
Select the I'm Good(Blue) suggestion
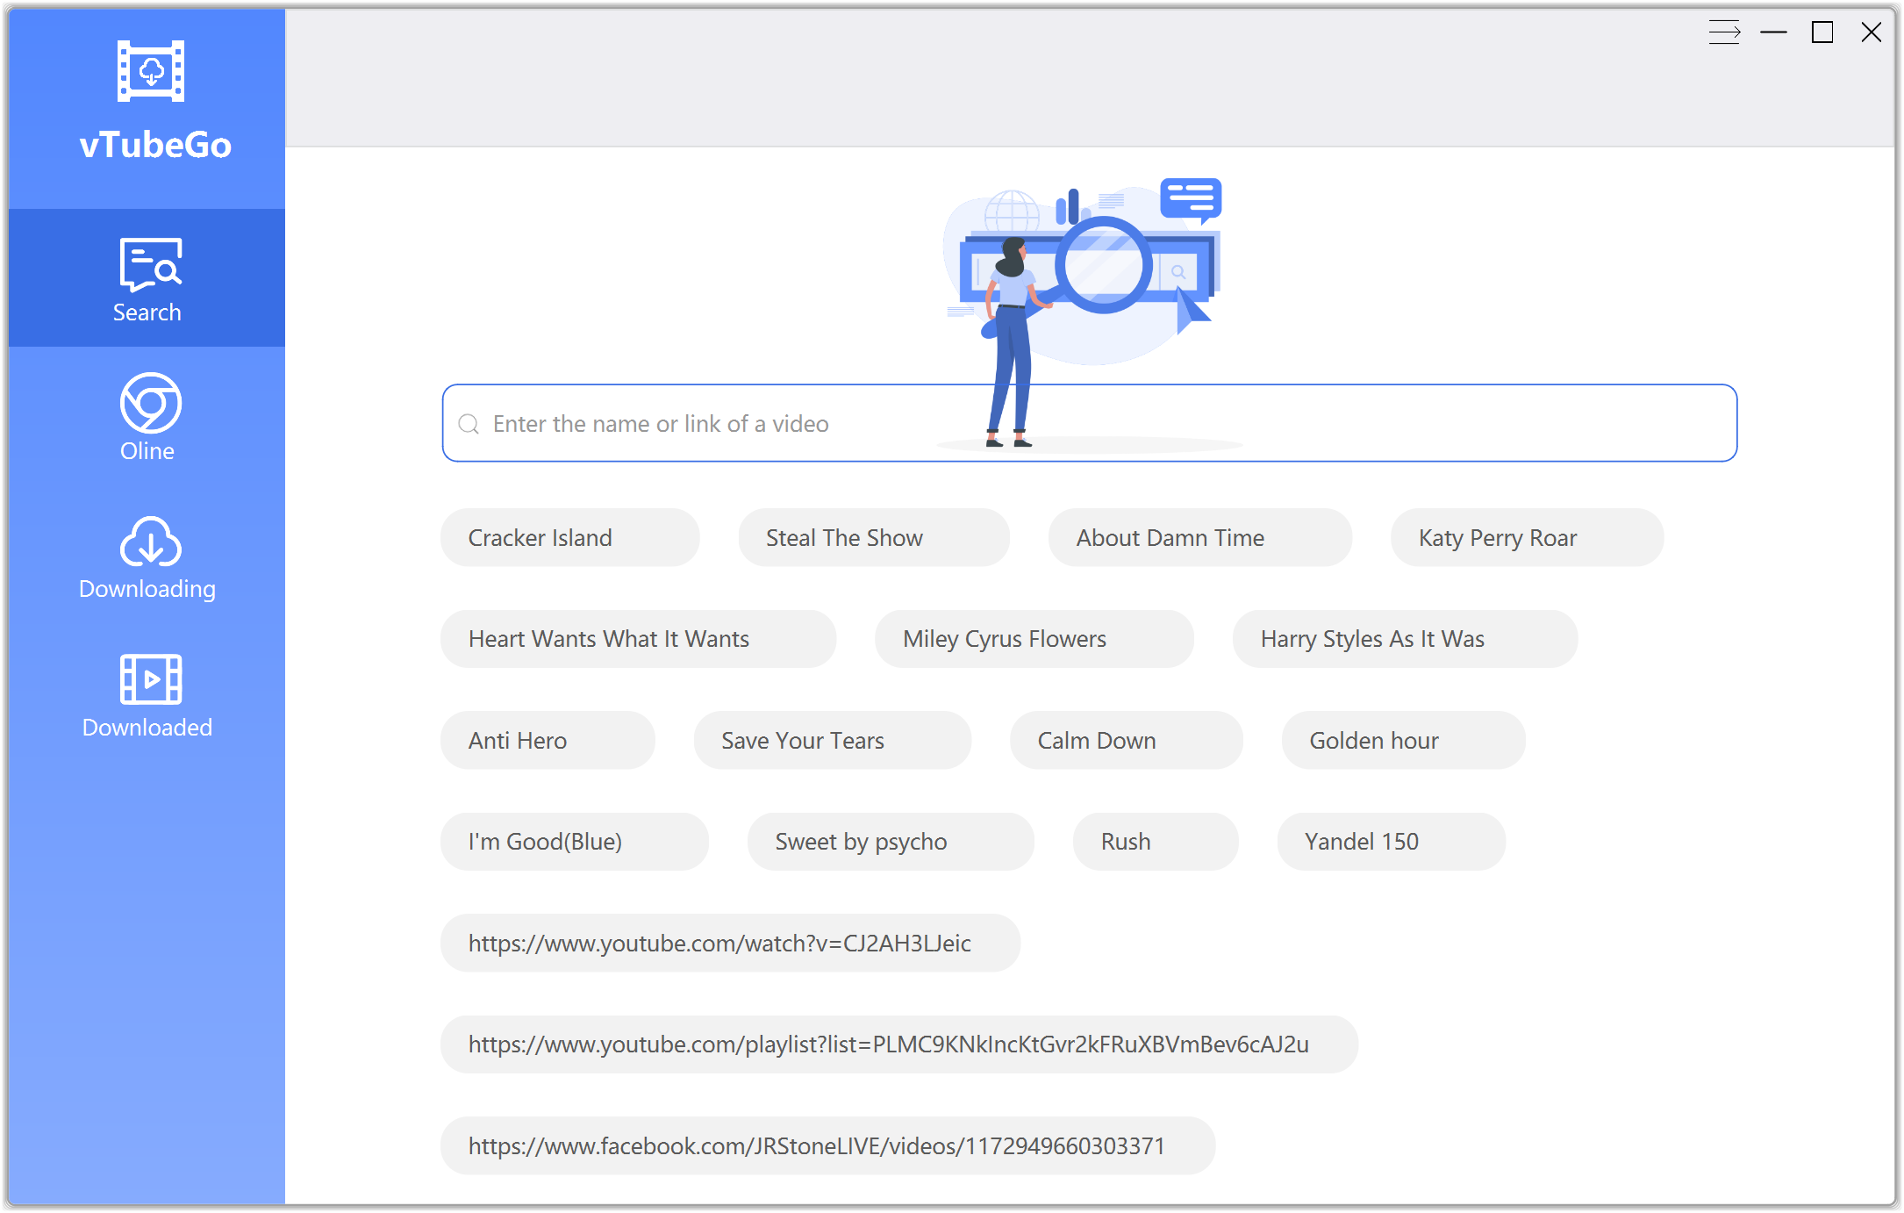[x=574, y=841]
